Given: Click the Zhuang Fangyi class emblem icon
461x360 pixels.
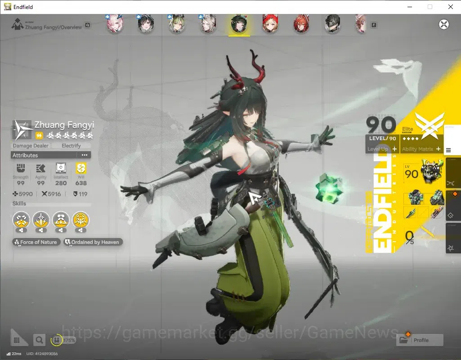Looking at the screenshot, I should pos(22,130).
